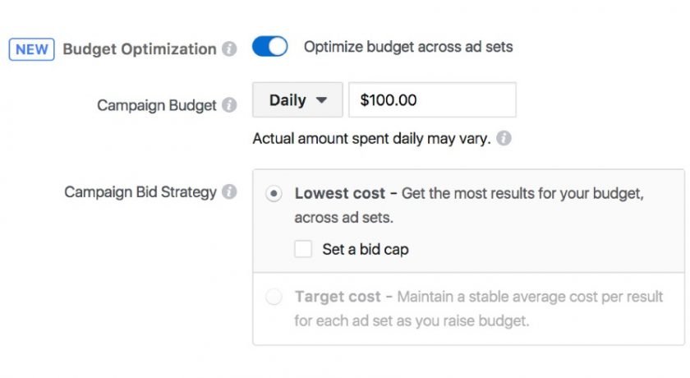Click the 'Set a bid cap' label text

click(x=366, y=250)
